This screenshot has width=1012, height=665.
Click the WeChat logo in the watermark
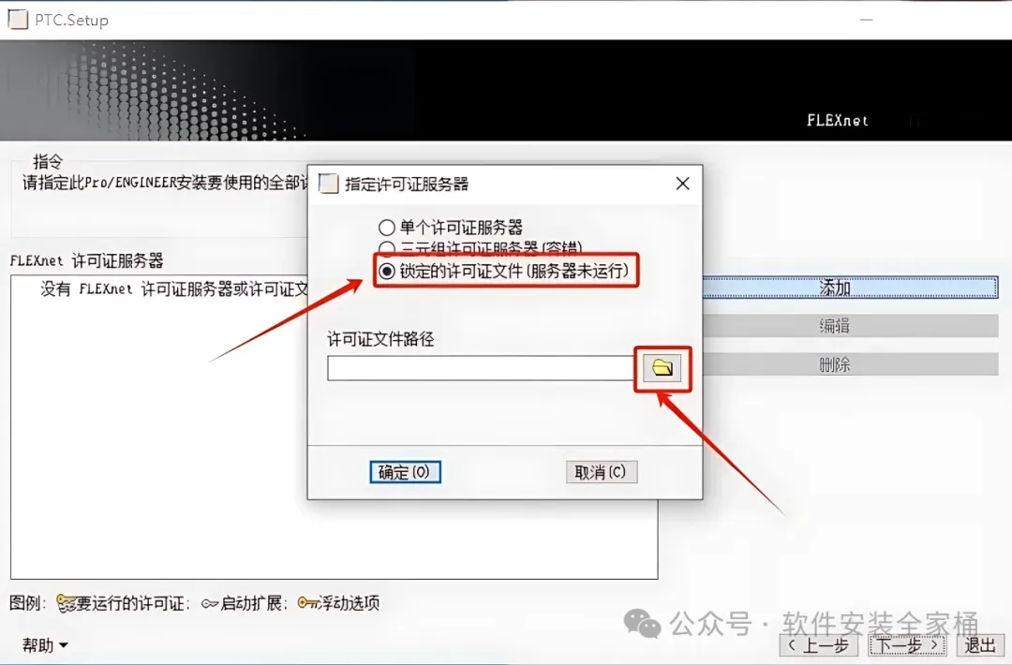pos(642,623)
